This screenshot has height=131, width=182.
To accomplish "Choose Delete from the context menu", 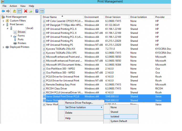I will click(81, 113).
